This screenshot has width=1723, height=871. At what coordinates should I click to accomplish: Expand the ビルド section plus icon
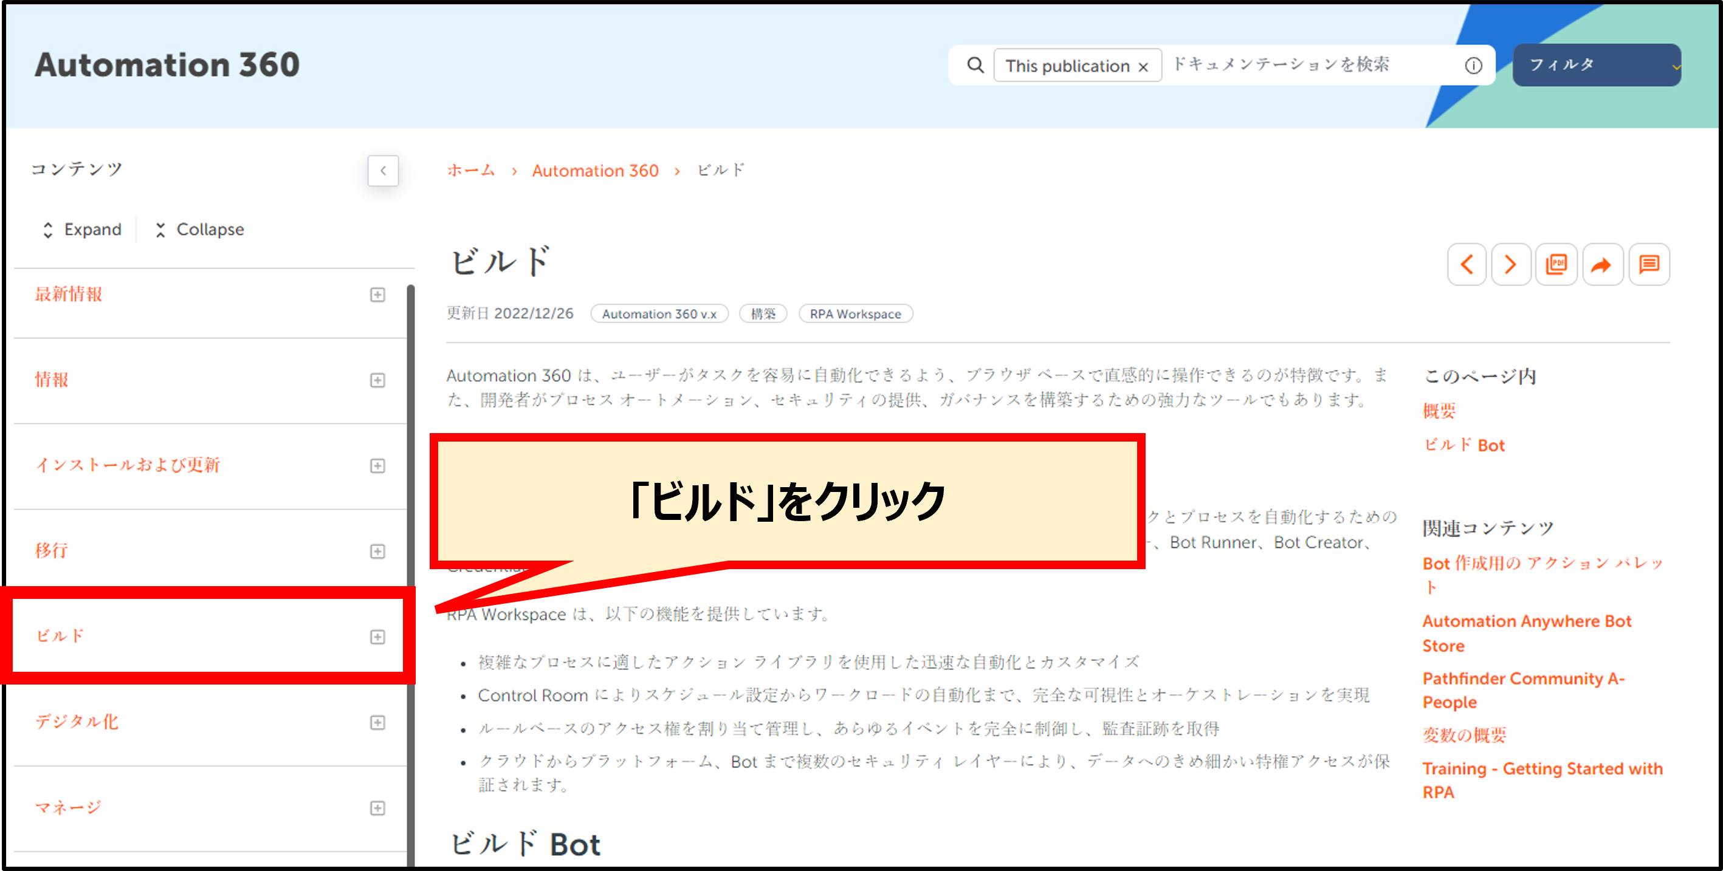pos(377,637)
